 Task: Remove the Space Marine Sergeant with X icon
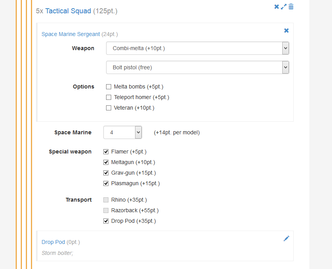[286, 31]
